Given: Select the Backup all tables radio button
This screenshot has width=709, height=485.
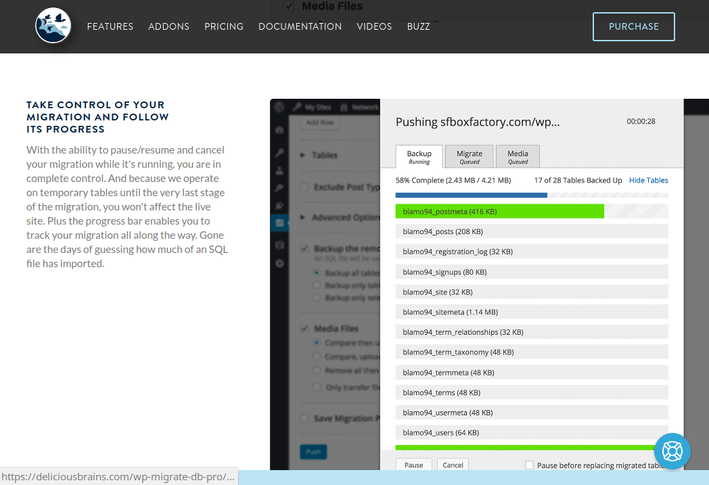Looking at the screenshot, I should [x=317, y=273].
